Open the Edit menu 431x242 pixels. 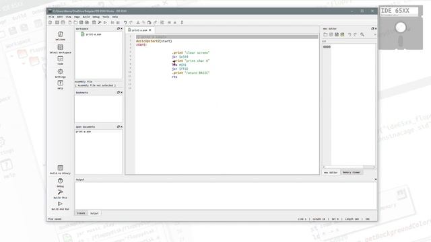pos(60,17)
